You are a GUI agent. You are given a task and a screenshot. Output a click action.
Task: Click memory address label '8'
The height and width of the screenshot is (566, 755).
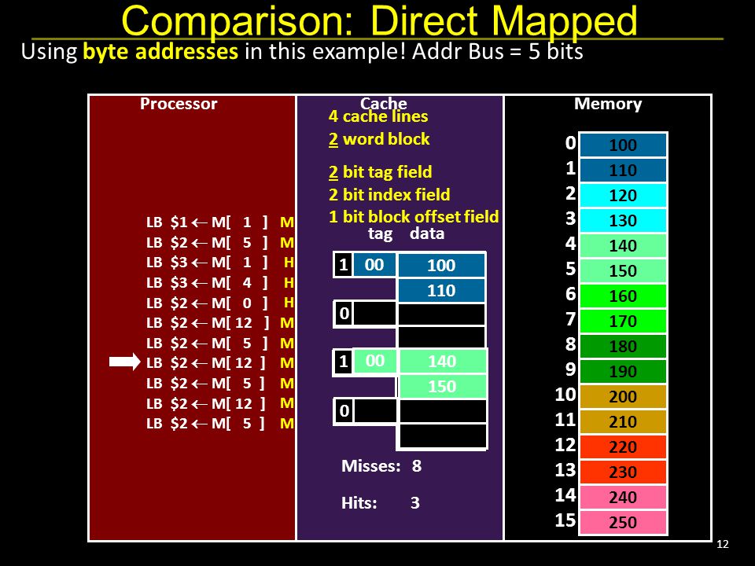[571, 344]
